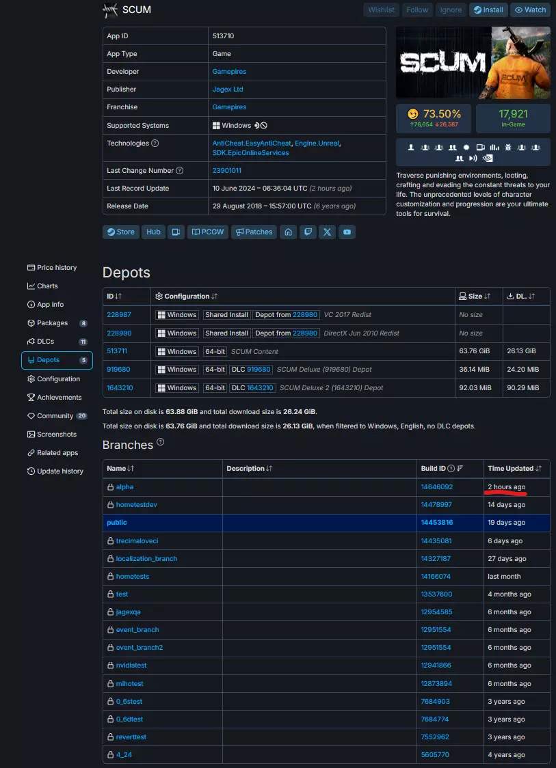This screenshot has height=768, width=556.
Task: Click the 73.50% review rating box
Action: [434, 118]
